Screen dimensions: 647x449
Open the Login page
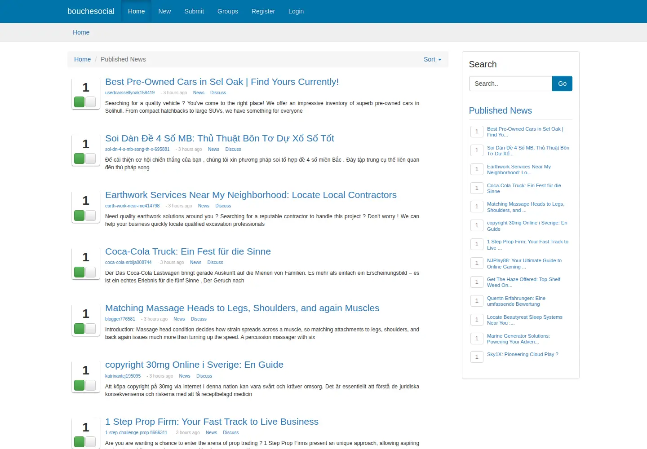[x=296, y=11]
